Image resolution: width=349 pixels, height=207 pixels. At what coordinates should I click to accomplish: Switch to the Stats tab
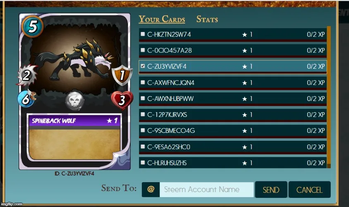coord(207,19)
